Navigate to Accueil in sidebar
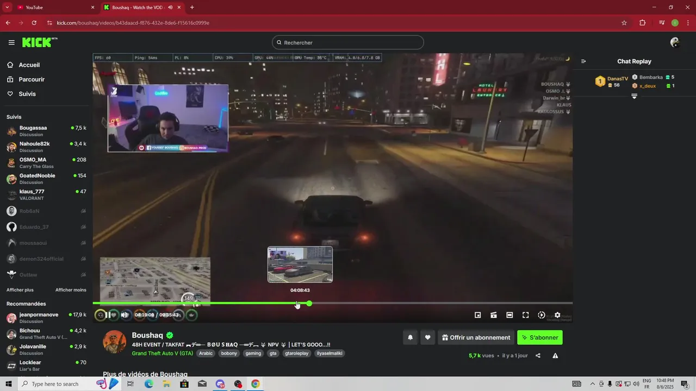The image size is (696, 391). tap(47, 65)
